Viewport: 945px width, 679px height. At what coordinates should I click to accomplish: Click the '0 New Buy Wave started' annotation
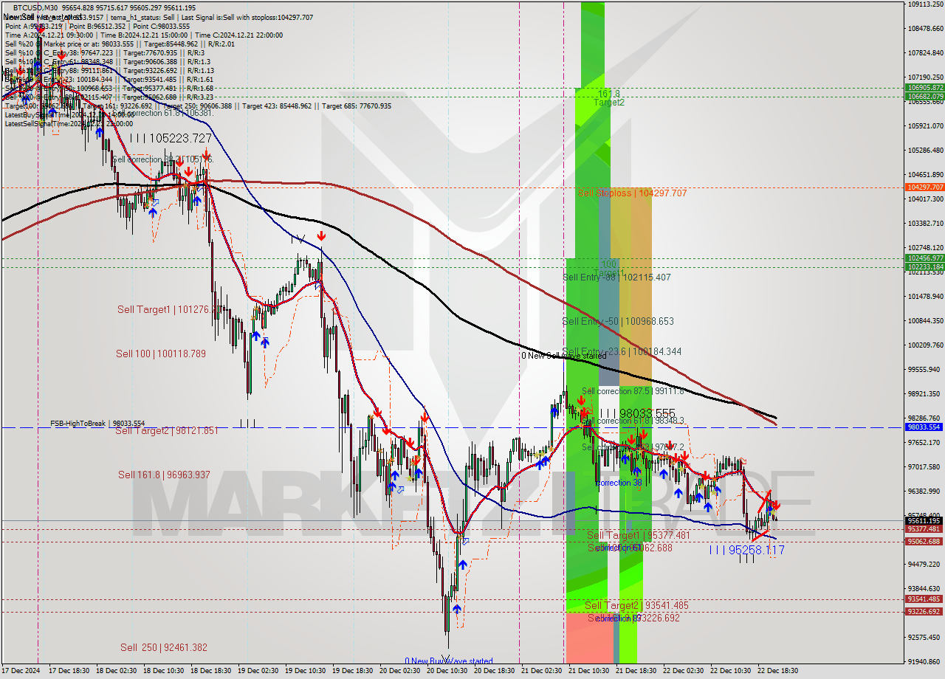tap(448, 661)
